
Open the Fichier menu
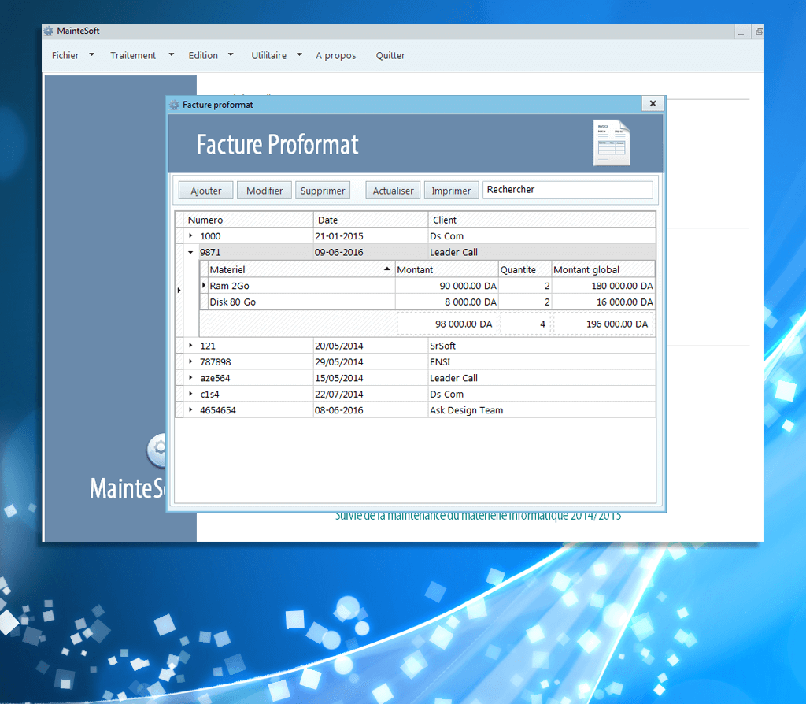tap(66, 56)
